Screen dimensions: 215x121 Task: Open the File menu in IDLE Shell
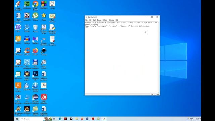(x=86, y=20)
